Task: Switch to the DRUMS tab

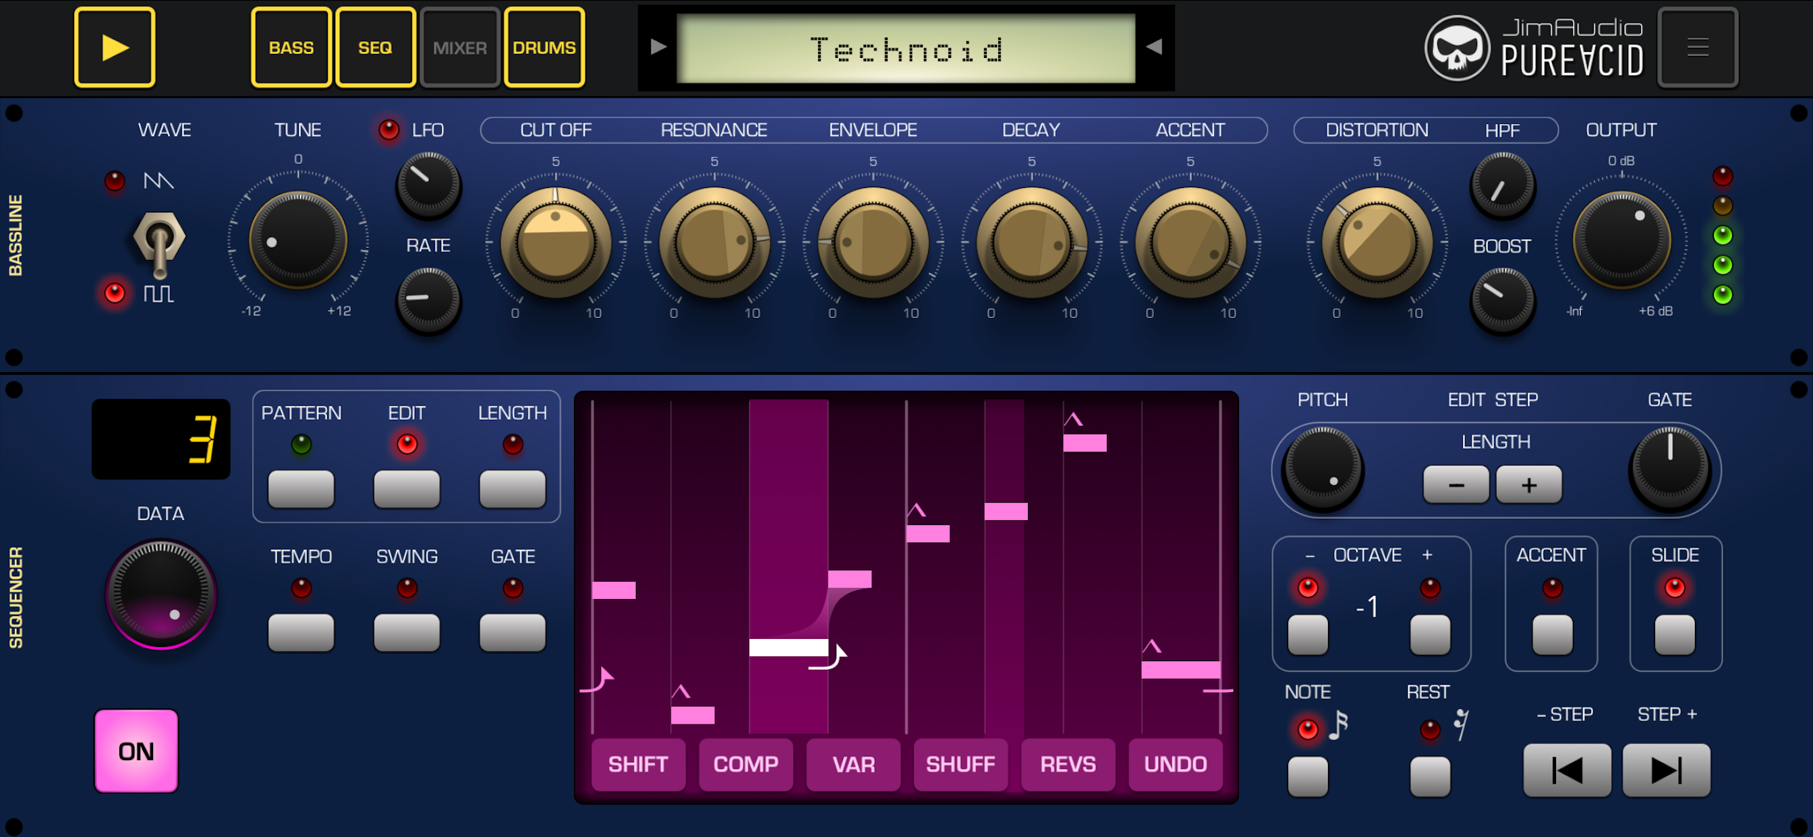Action: click(x=544, y=48)
